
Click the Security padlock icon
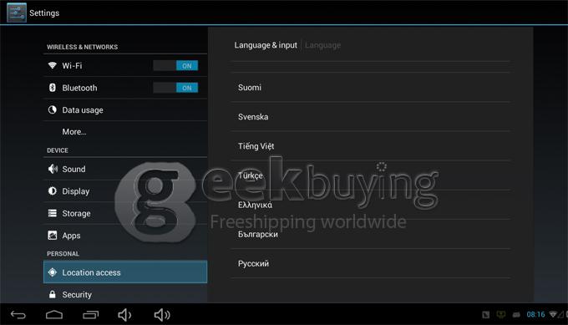[x=52, y=294]
